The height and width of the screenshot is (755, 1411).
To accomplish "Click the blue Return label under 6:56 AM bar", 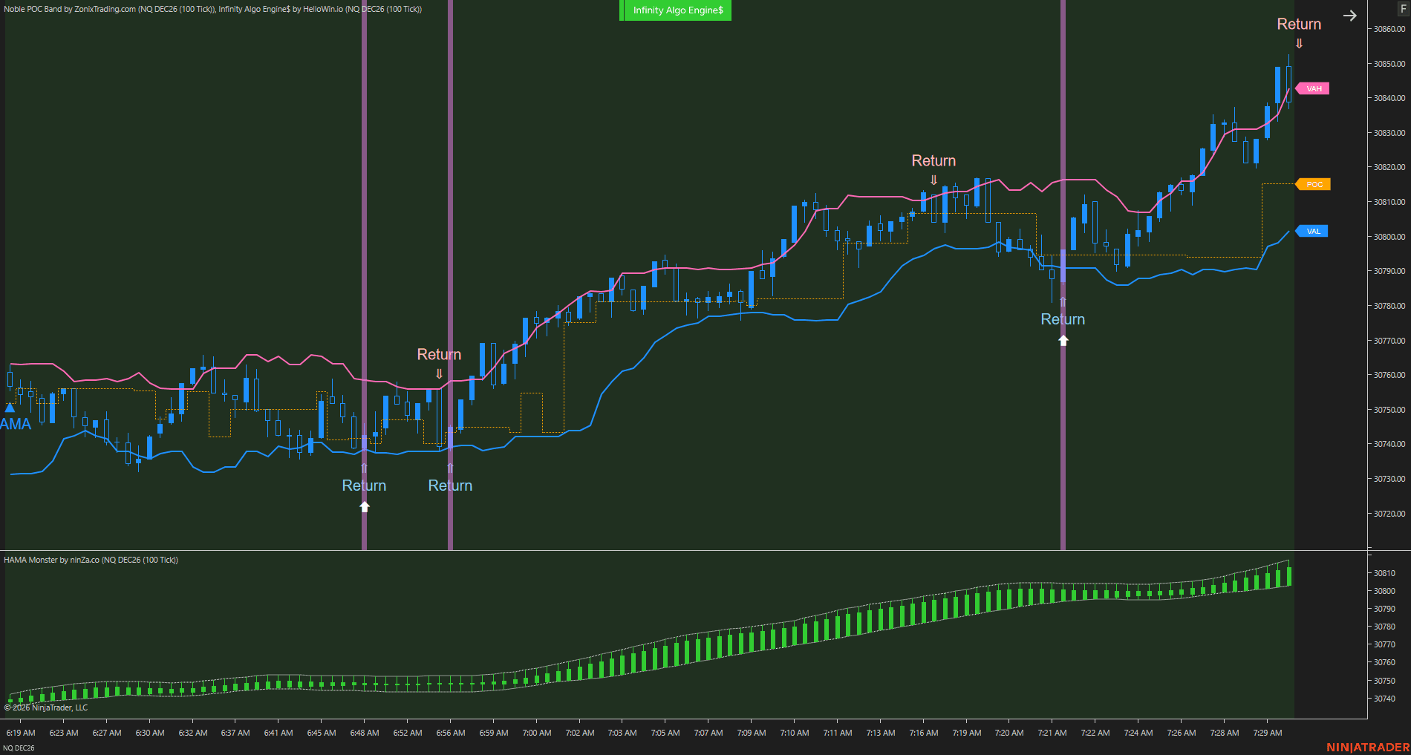I will point(450,486).
